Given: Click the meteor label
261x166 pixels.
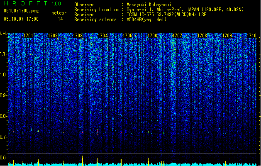Looking at the screenshot, I should [x=59, y=13].
